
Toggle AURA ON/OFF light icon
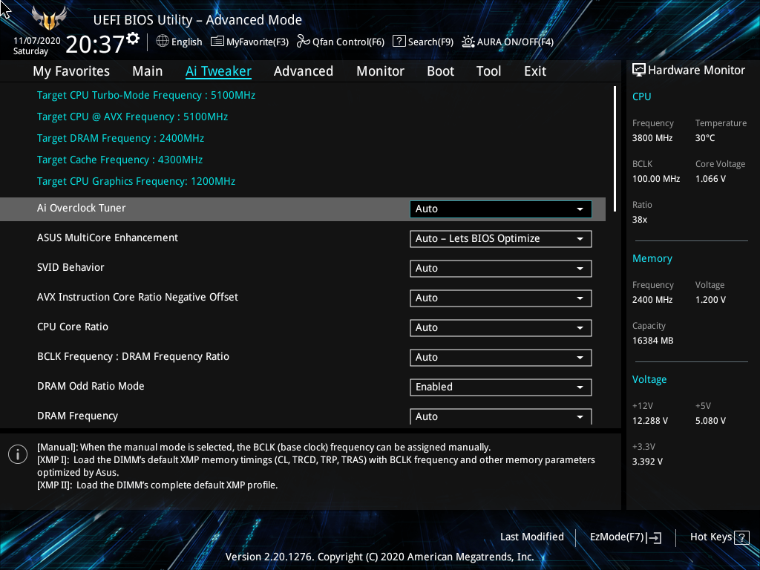[468, 42]
